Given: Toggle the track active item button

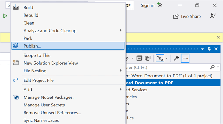Looking at the screenshot, I should click(x=160, y=58).
